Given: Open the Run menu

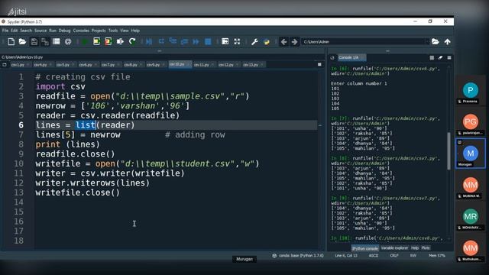Looking at the screenshot, I should coord(53,31).
